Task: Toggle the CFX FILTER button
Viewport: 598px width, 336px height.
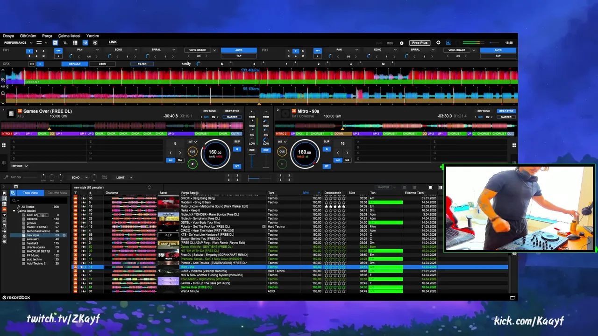Action: pyautogui.click(x=142, y=64)
